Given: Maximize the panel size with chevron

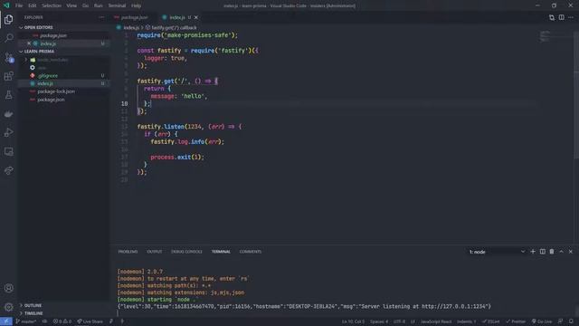Looking at the screenshot, I should tap(561, 252).
